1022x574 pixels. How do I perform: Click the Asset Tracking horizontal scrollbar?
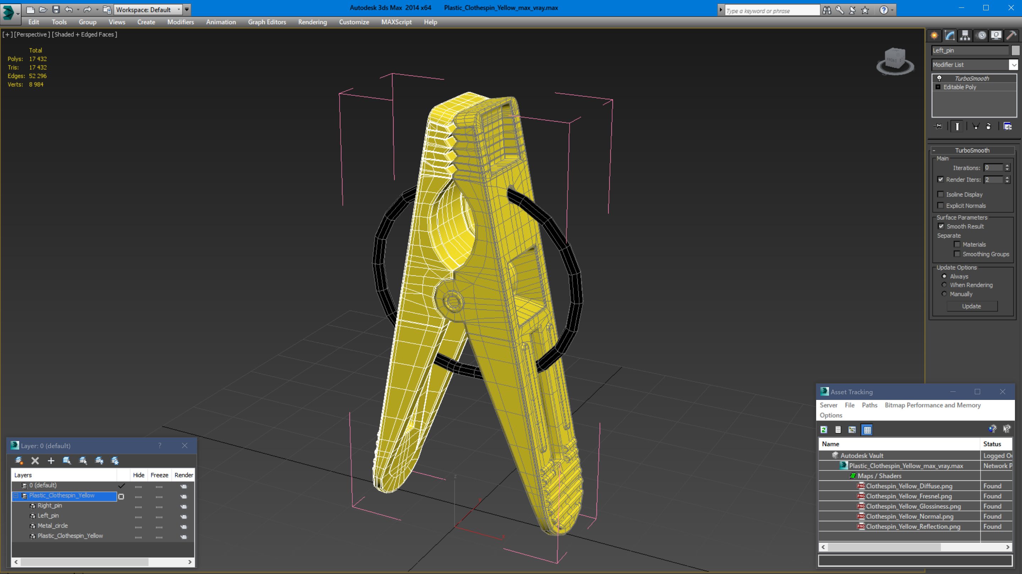(884, 547)
